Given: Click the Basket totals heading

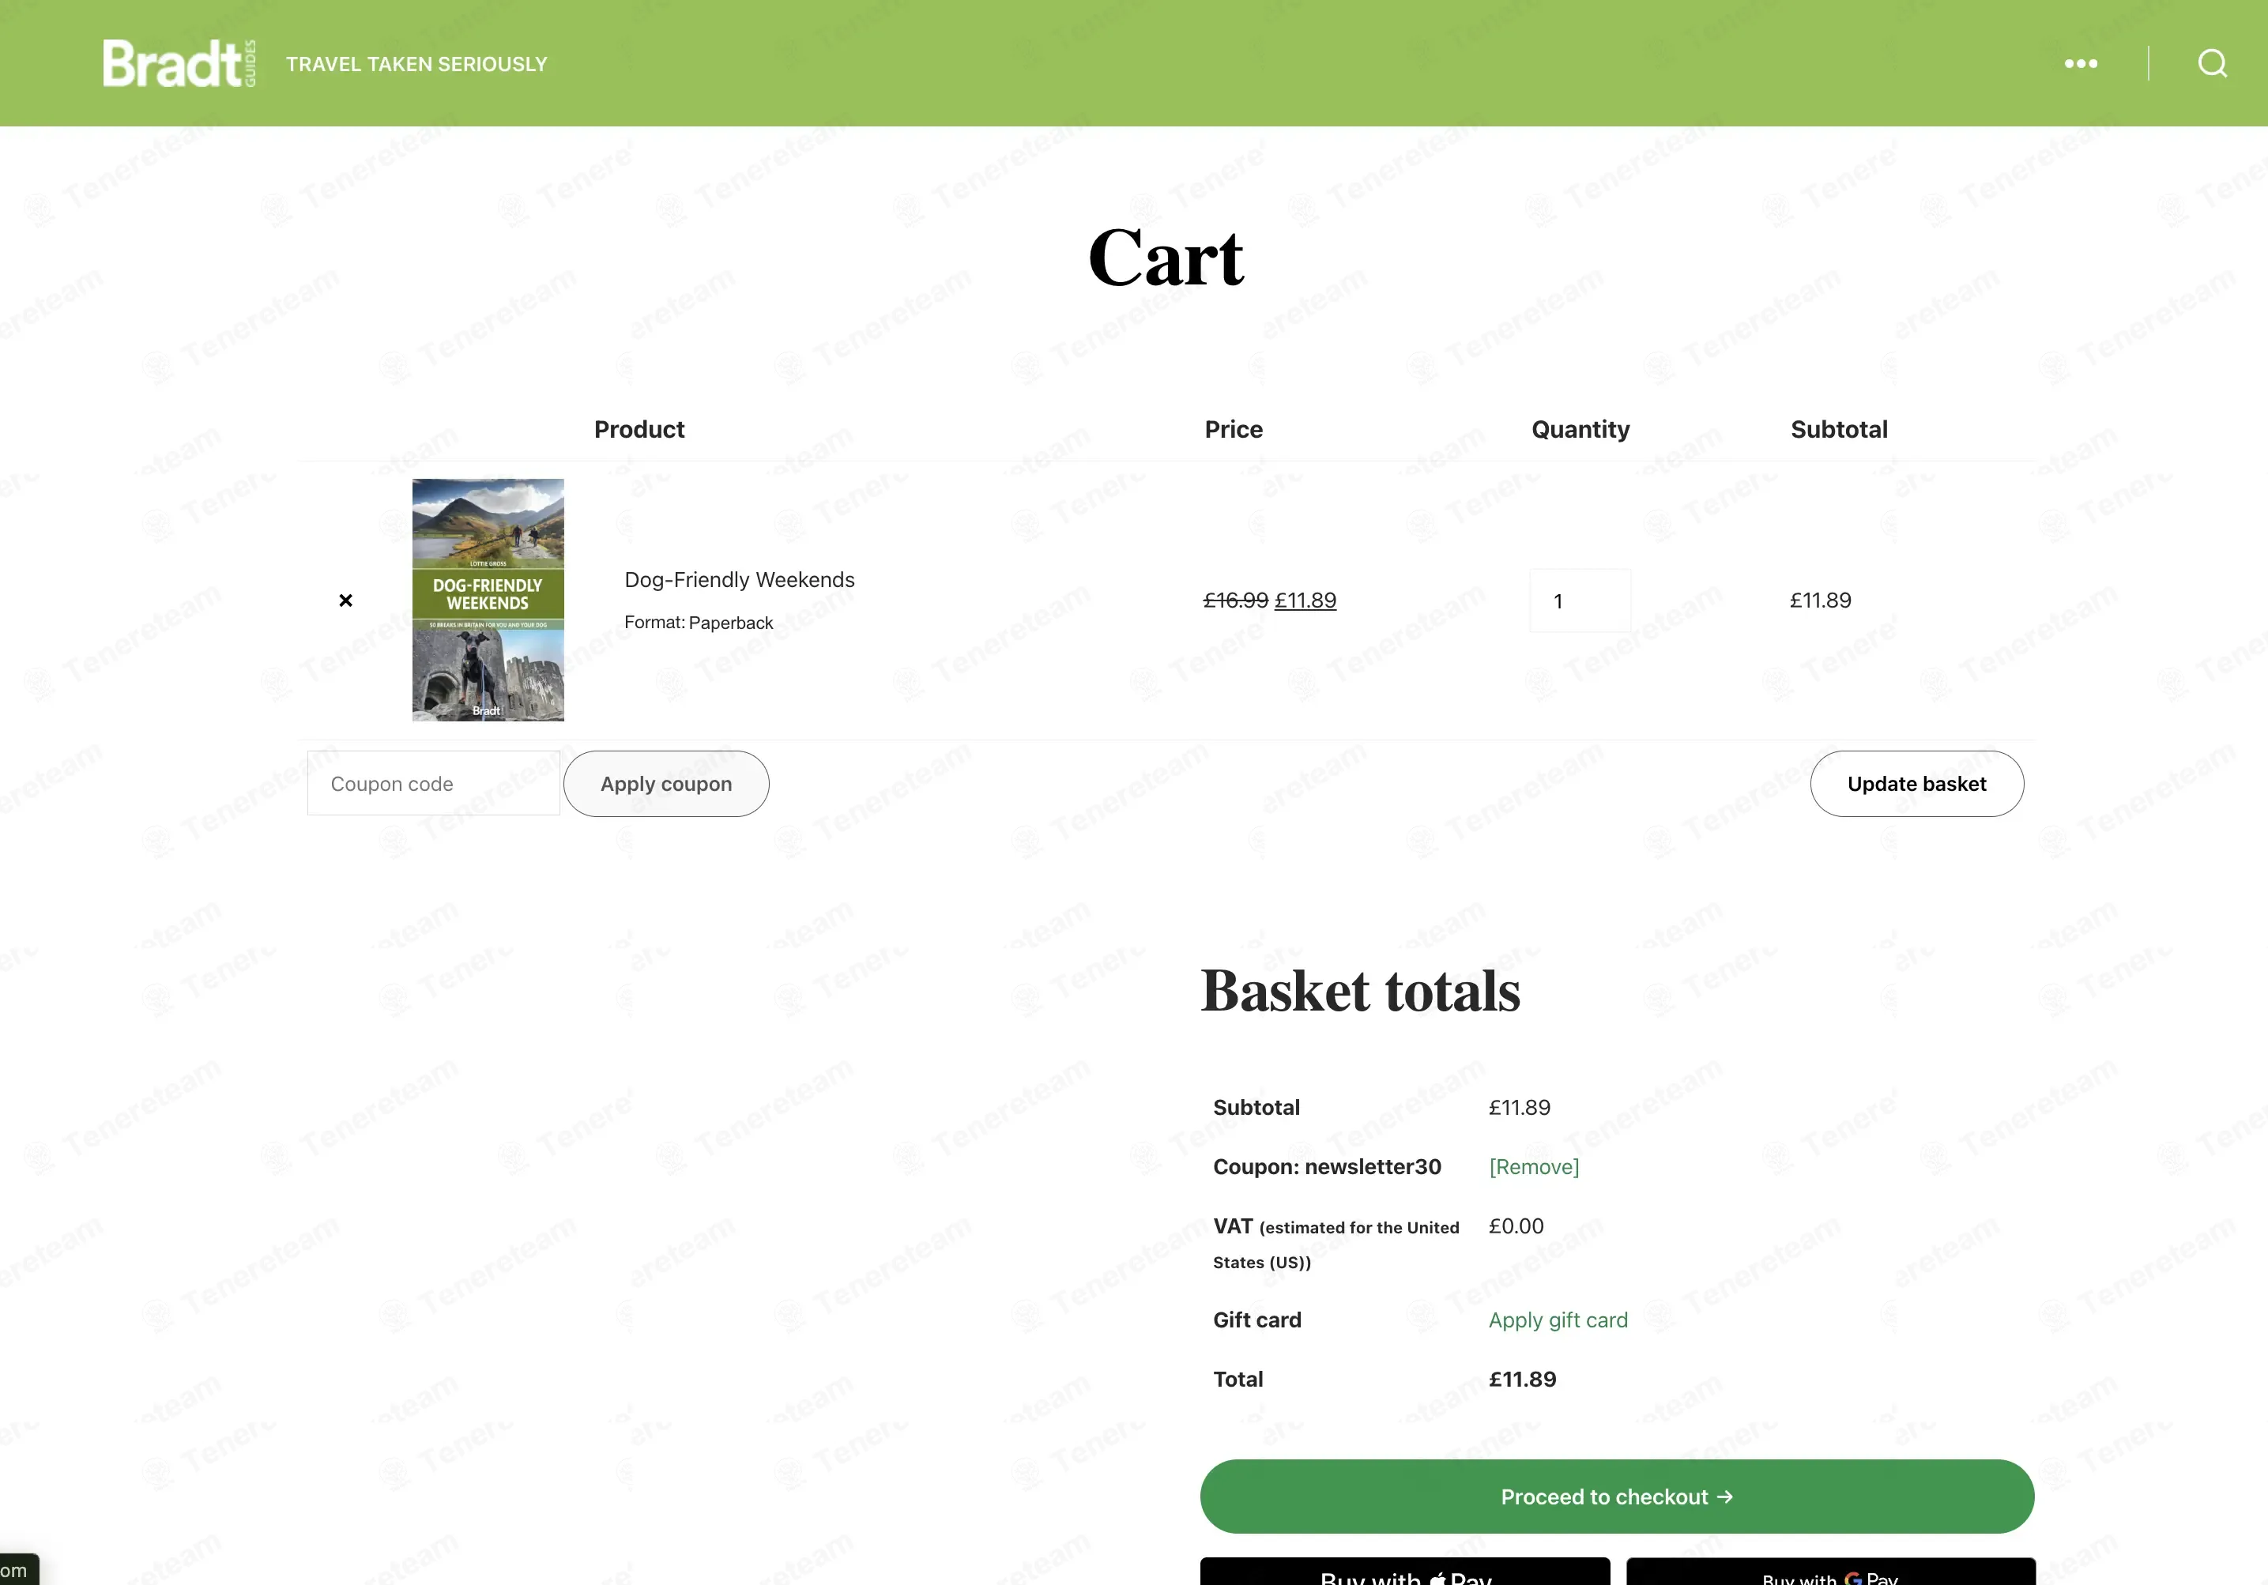Looking at the screenshot, I should 1360,991.
